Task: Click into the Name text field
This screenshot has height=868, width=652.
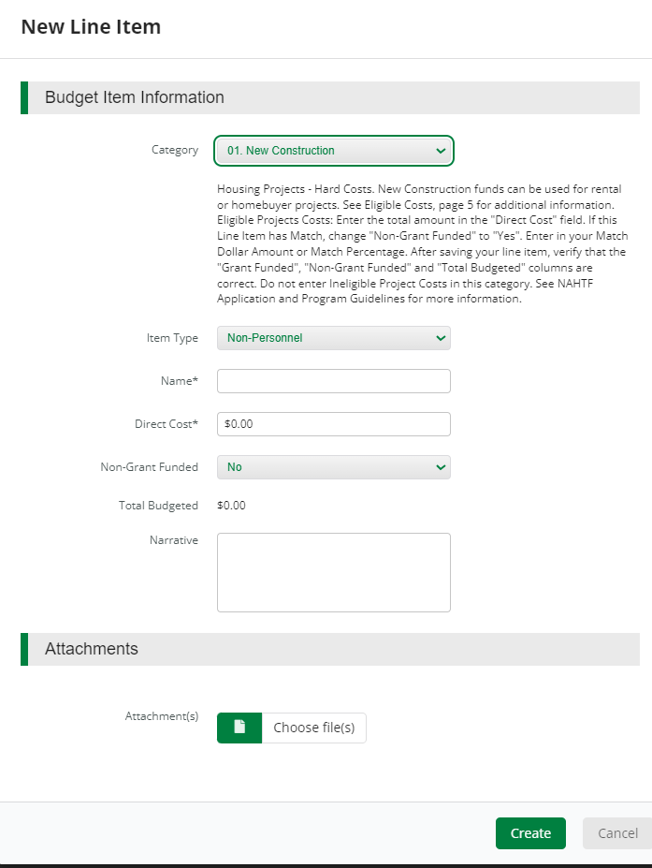Action: pos(333,381)
